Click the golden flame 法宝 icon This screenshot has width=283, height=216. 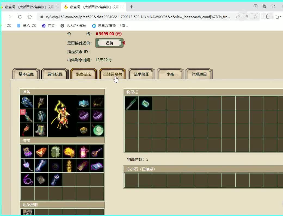69,152
